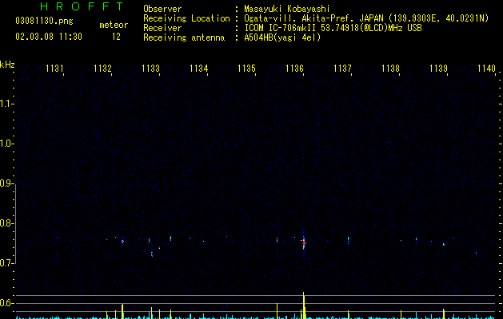Screen dimensions: 503x319
Task: Click frequency axis label 0.8
Action: (x=6, y=223)
